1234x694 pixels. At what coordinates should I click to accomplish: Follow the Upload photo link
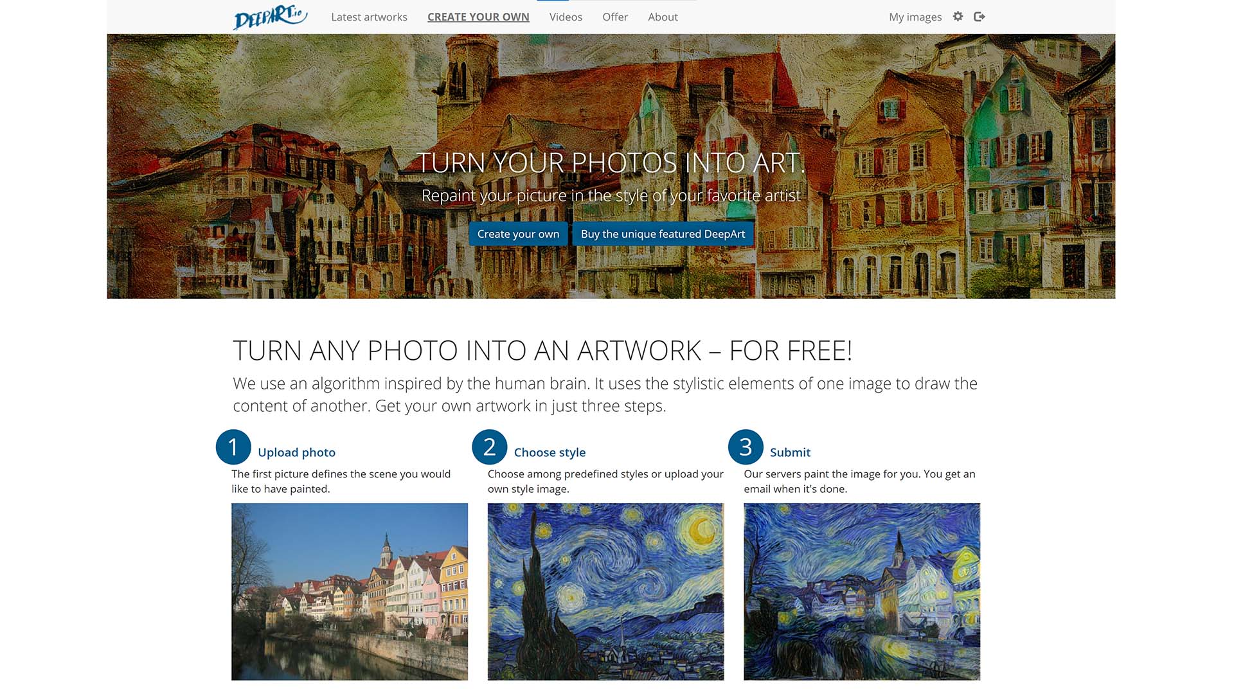point(296,452)
